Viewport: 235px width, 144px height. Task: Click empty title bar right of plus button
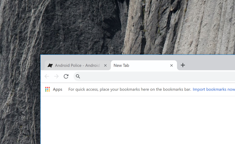click(211, 64)
